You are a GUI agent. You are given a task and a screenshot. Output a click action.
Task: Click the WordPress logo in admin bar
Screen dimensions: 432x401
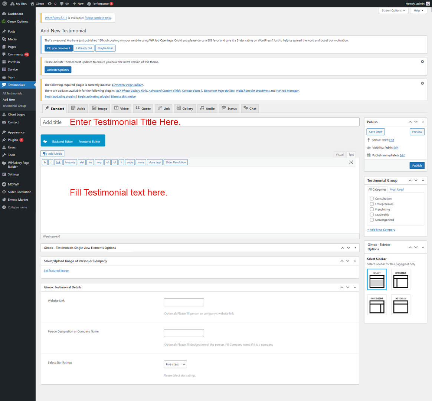click(4, 4)
